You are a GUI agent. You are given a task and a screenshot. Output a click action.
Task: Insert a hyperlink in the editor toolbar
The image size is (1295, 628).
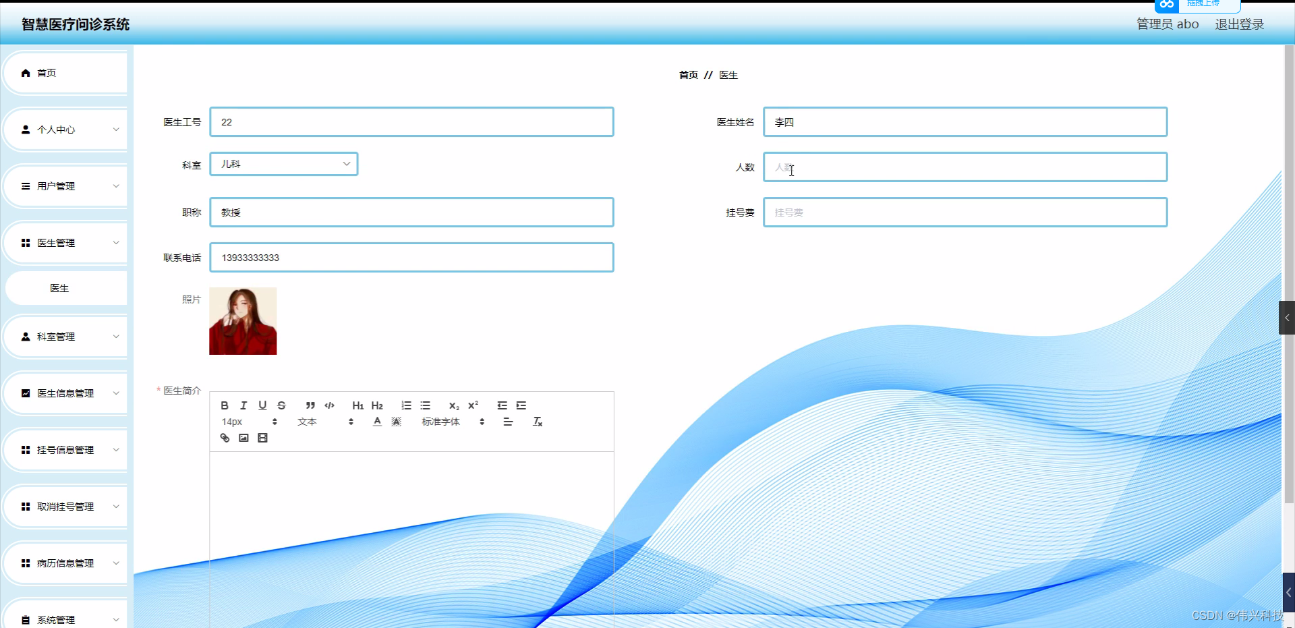pos(224,438)
